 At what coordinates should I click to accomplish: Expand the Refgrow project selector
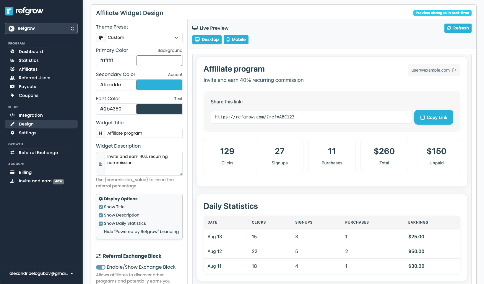41,29
